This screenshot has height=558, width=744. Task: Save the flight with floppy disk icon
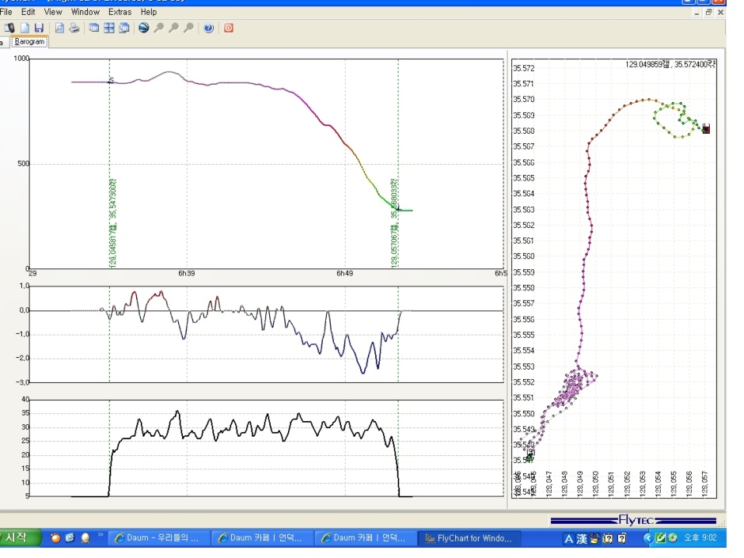pos(40,28)
